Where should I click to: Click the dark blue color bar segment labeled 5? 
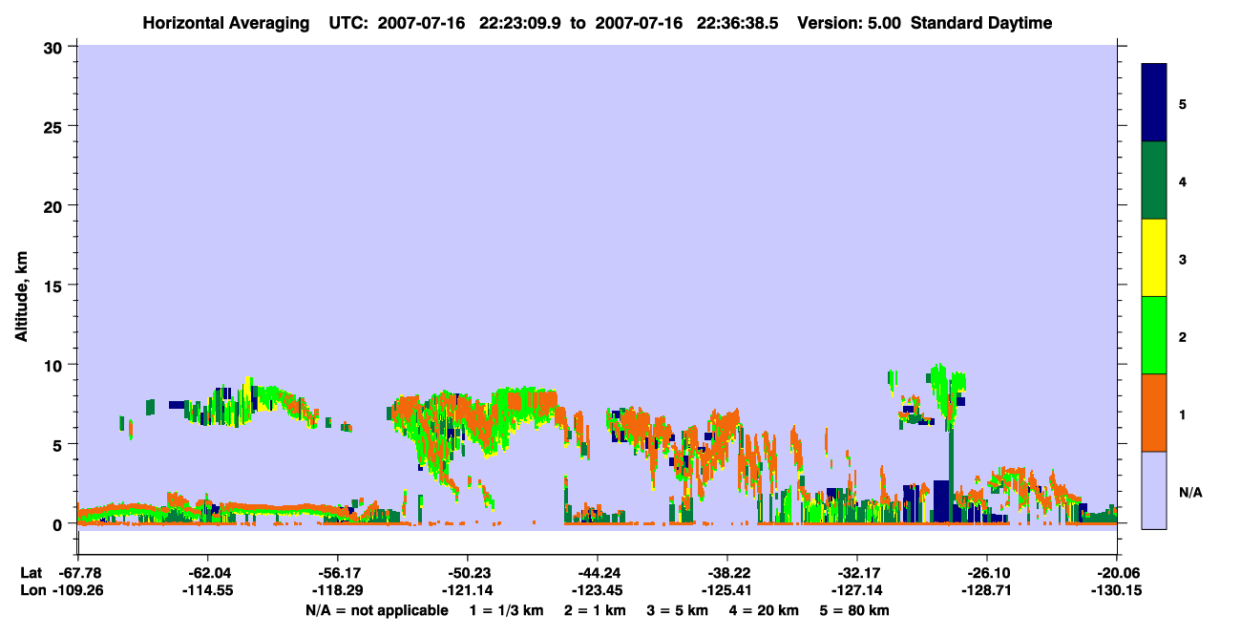pyautogui.click(x=1154, y=103)
